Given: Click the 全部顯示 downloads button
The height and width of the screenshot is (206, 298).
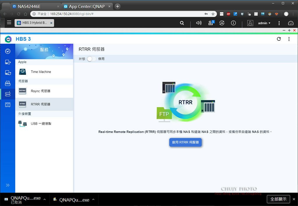Looking at the screenshot, I should tap(278, 199).
